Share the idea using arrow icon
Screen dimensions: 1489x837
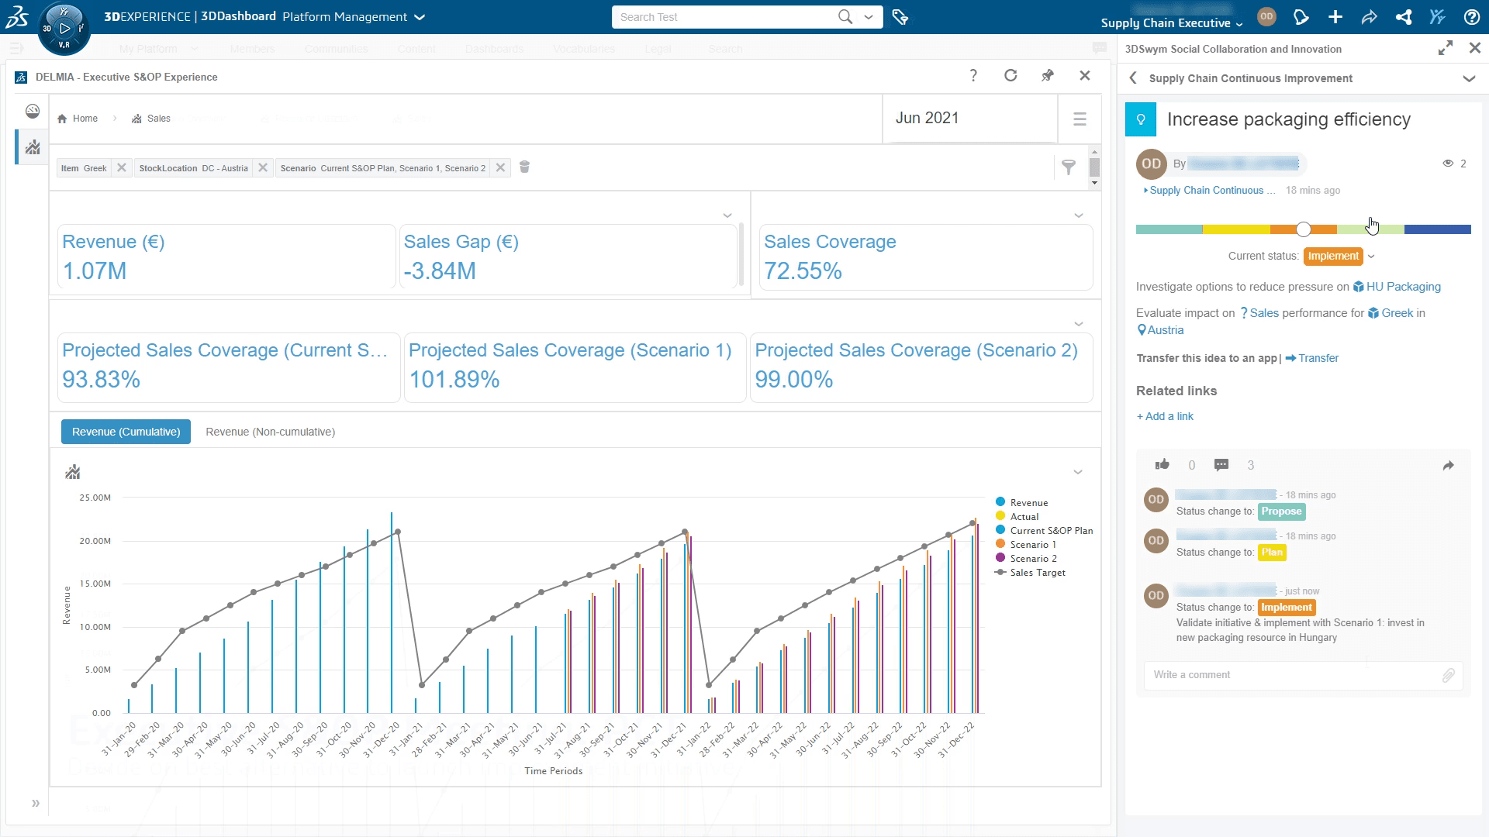tap(1448, 466)
